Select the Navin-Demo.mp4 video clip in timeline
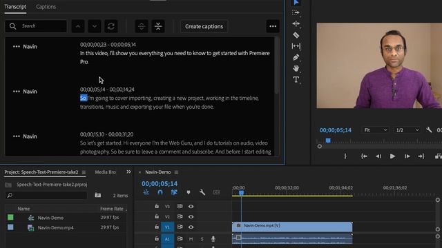This screenshot has height=248, width=442. click(x=292, y=227)
